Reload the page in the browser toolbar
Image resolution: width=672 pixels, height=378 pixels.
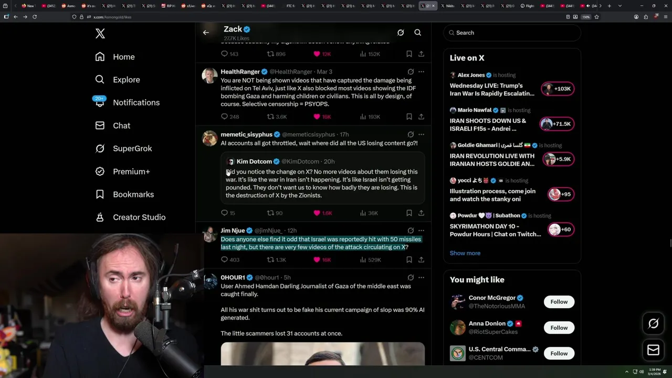click(x=35, y=17)
